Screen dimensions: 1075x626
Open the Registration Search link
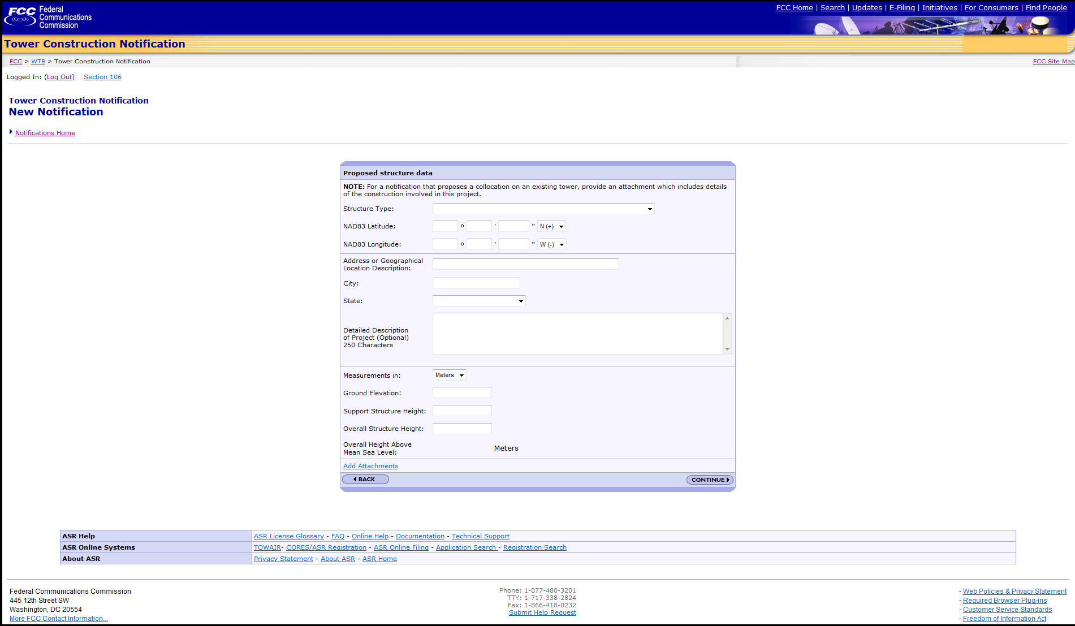pos(535,547)
